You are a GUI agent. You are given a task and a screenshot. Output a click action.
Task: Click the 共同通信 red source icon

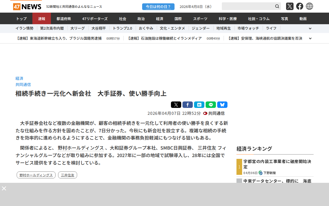[x=205, y=113]
